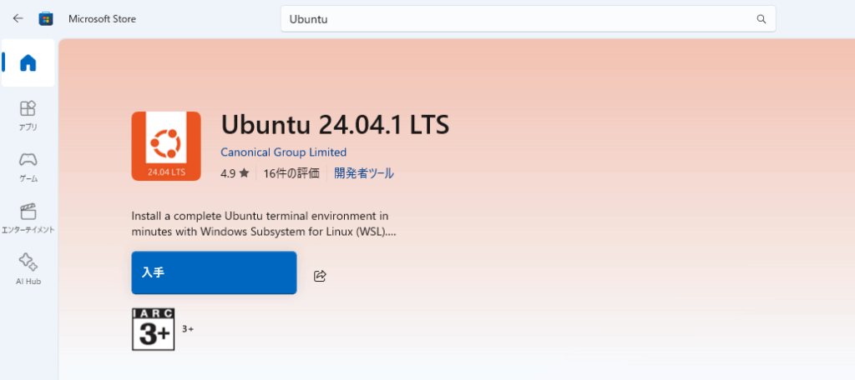
Task: Click the 16件の評価 review count
Action: click(x=291, y=173)
